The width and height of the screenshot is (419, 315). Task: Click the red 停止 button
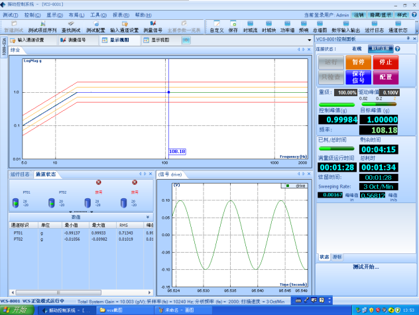click(x=386, y=62)
